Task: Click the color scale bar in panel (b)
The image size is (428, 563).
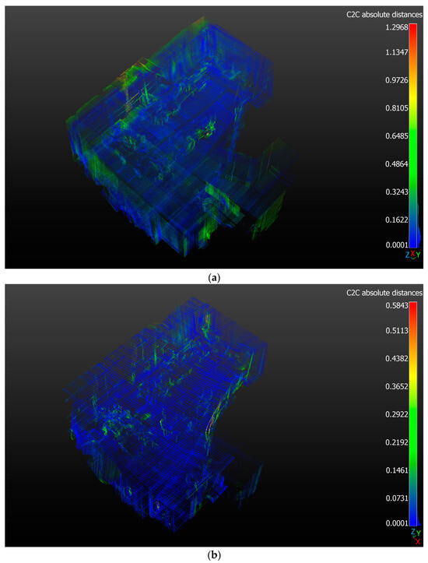Action: (x=413, y=414)
